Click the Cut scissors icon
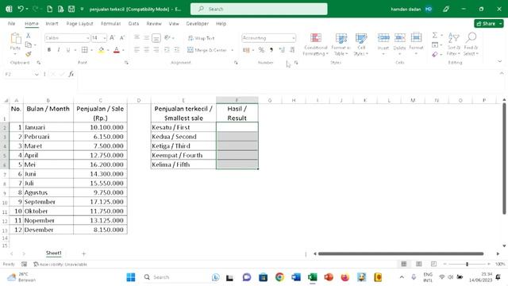This screenshot has height=286, width=508. [x=29, y=36]
